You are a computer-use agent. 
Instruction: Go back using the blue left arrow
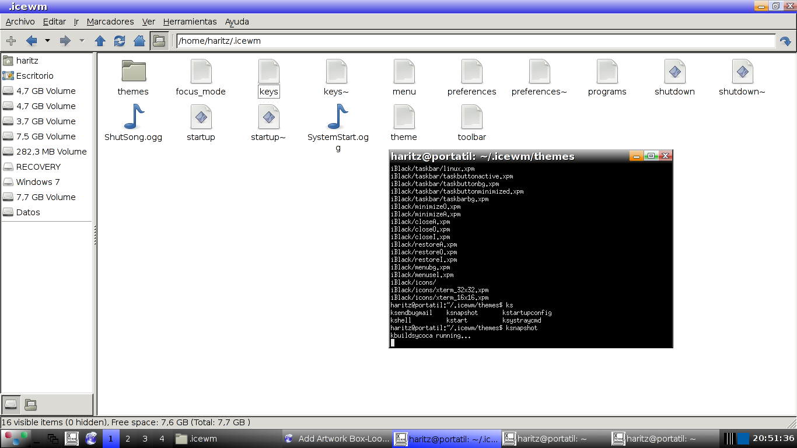click(32, 41)
